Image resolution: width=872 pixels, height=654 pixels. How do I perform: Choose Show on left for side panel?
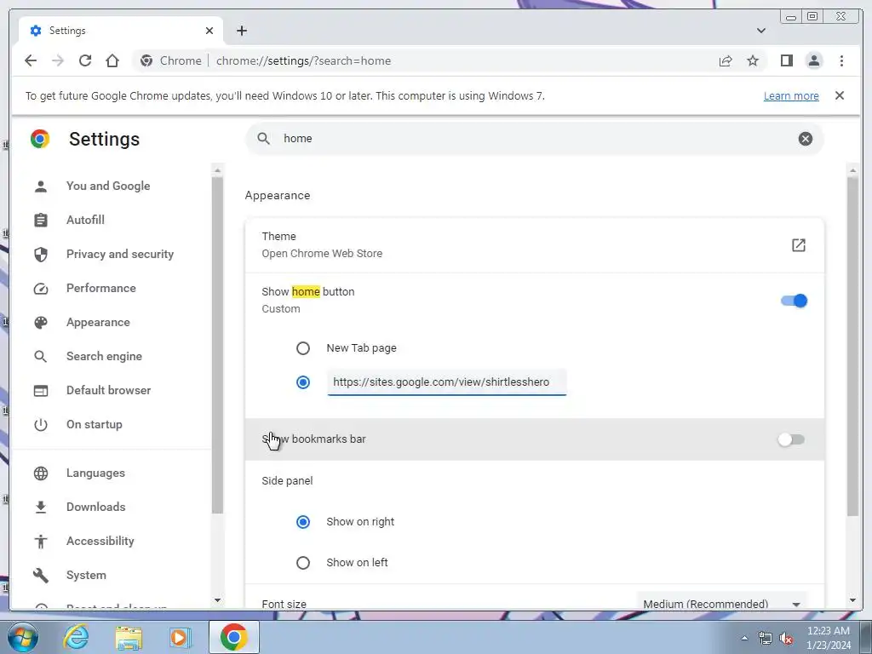pyautogui.click(x=302, y=563)
